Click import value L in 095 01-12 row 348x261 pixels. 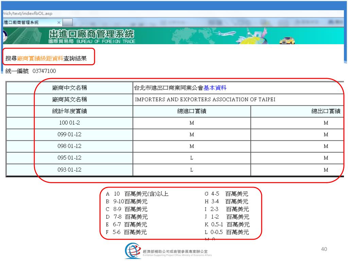(192, 158)
